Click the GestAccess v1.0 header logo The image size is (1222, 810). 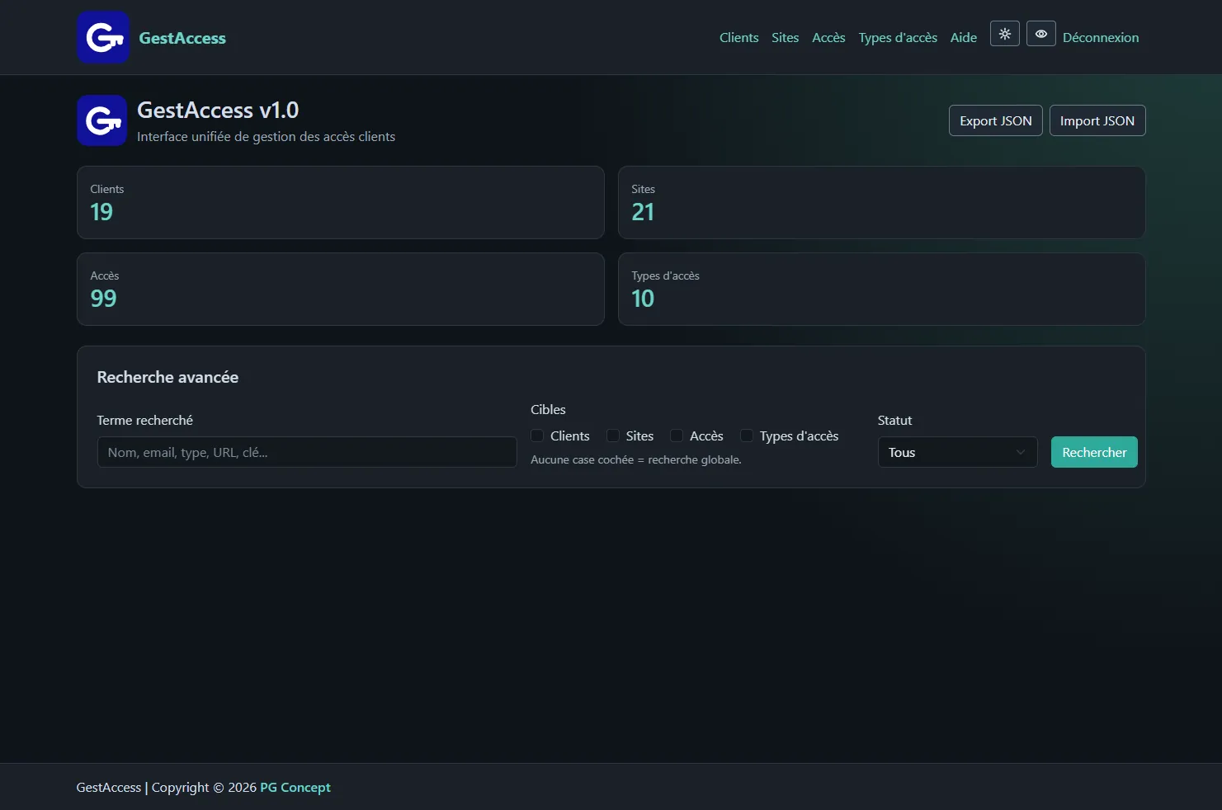[x=101, y=120]
